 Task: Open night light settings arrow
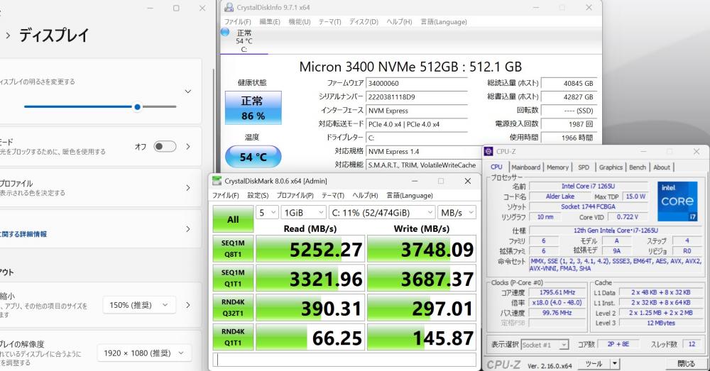tap(188, 147)
